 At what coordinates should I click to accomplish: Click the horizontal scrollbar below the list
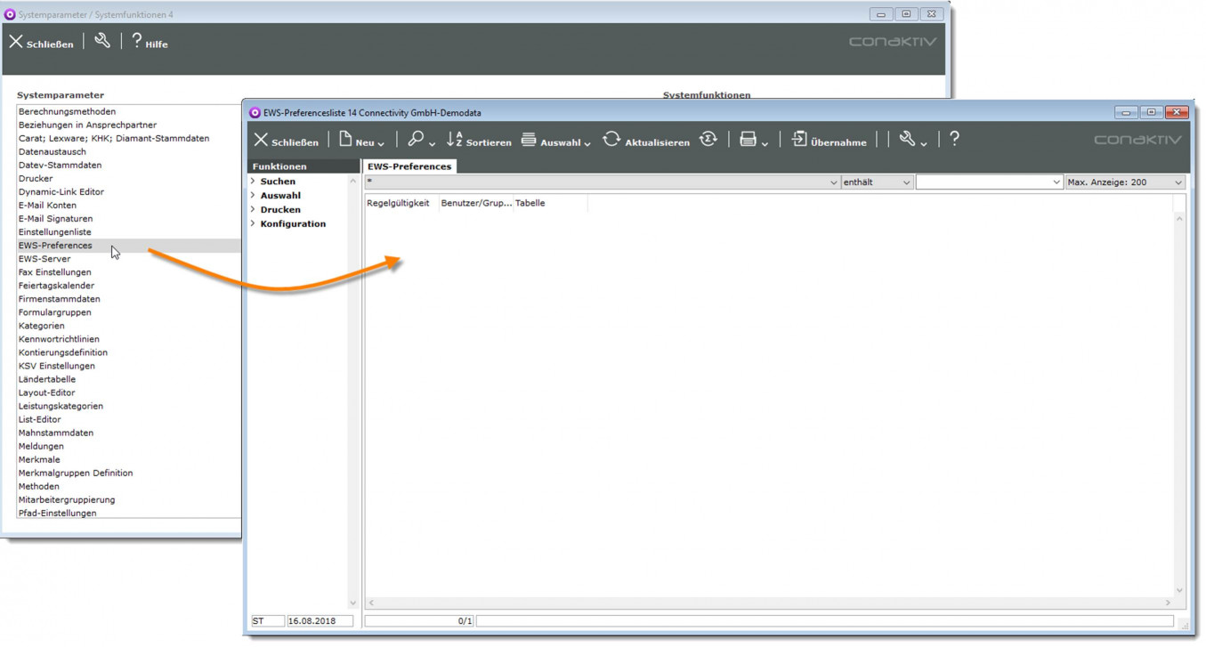point(769,603)
